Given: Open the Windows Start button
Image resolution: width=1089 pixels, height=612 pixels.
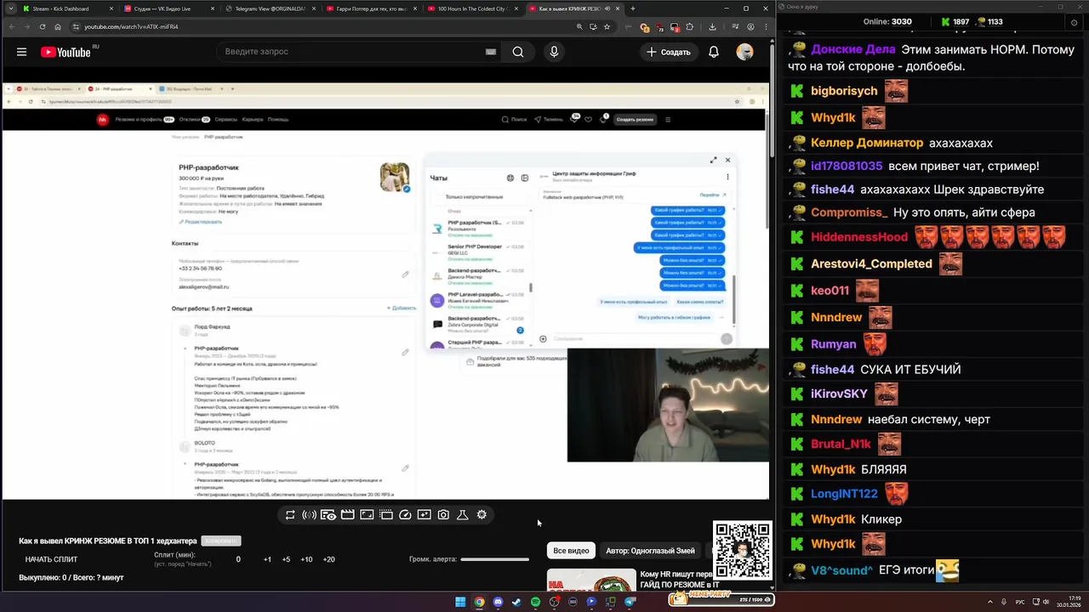Looking at the screenshot, I should pos(460,602).
